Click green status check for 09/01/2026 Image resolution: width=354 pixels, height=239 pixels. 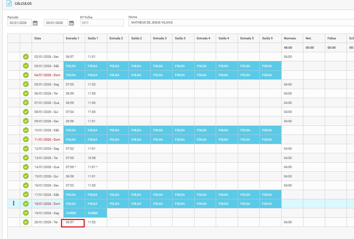click(26, 121)
